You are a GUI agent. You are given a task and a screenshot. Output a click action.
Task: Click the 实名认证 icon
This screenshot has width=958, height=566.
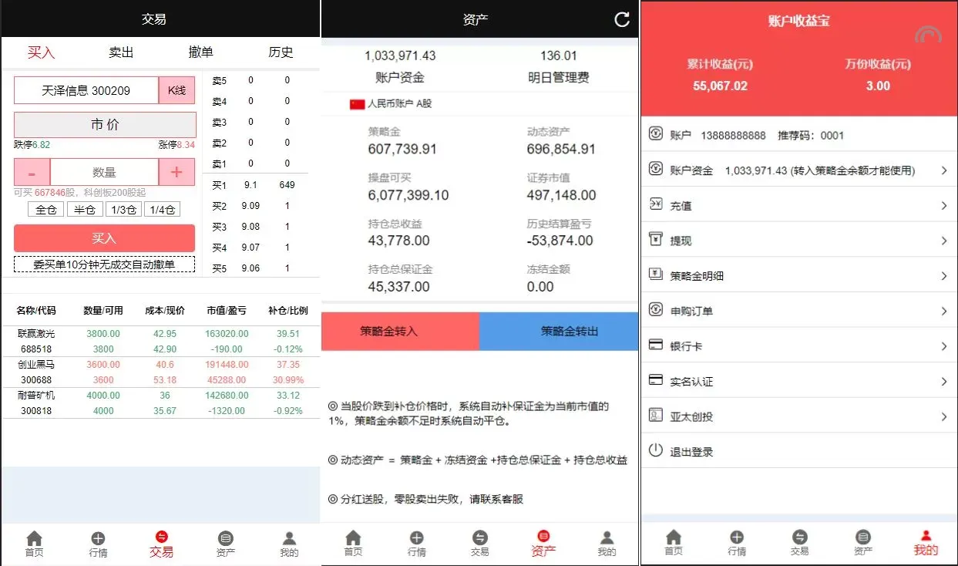(656, 380)
